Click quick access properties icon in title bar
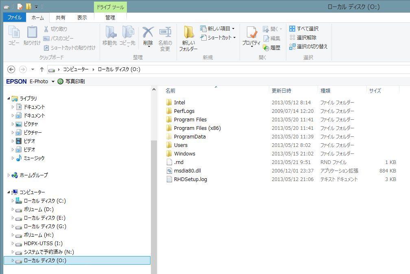Screen dimensions: 410x274 pyautogui.click(x=20, y=6)
